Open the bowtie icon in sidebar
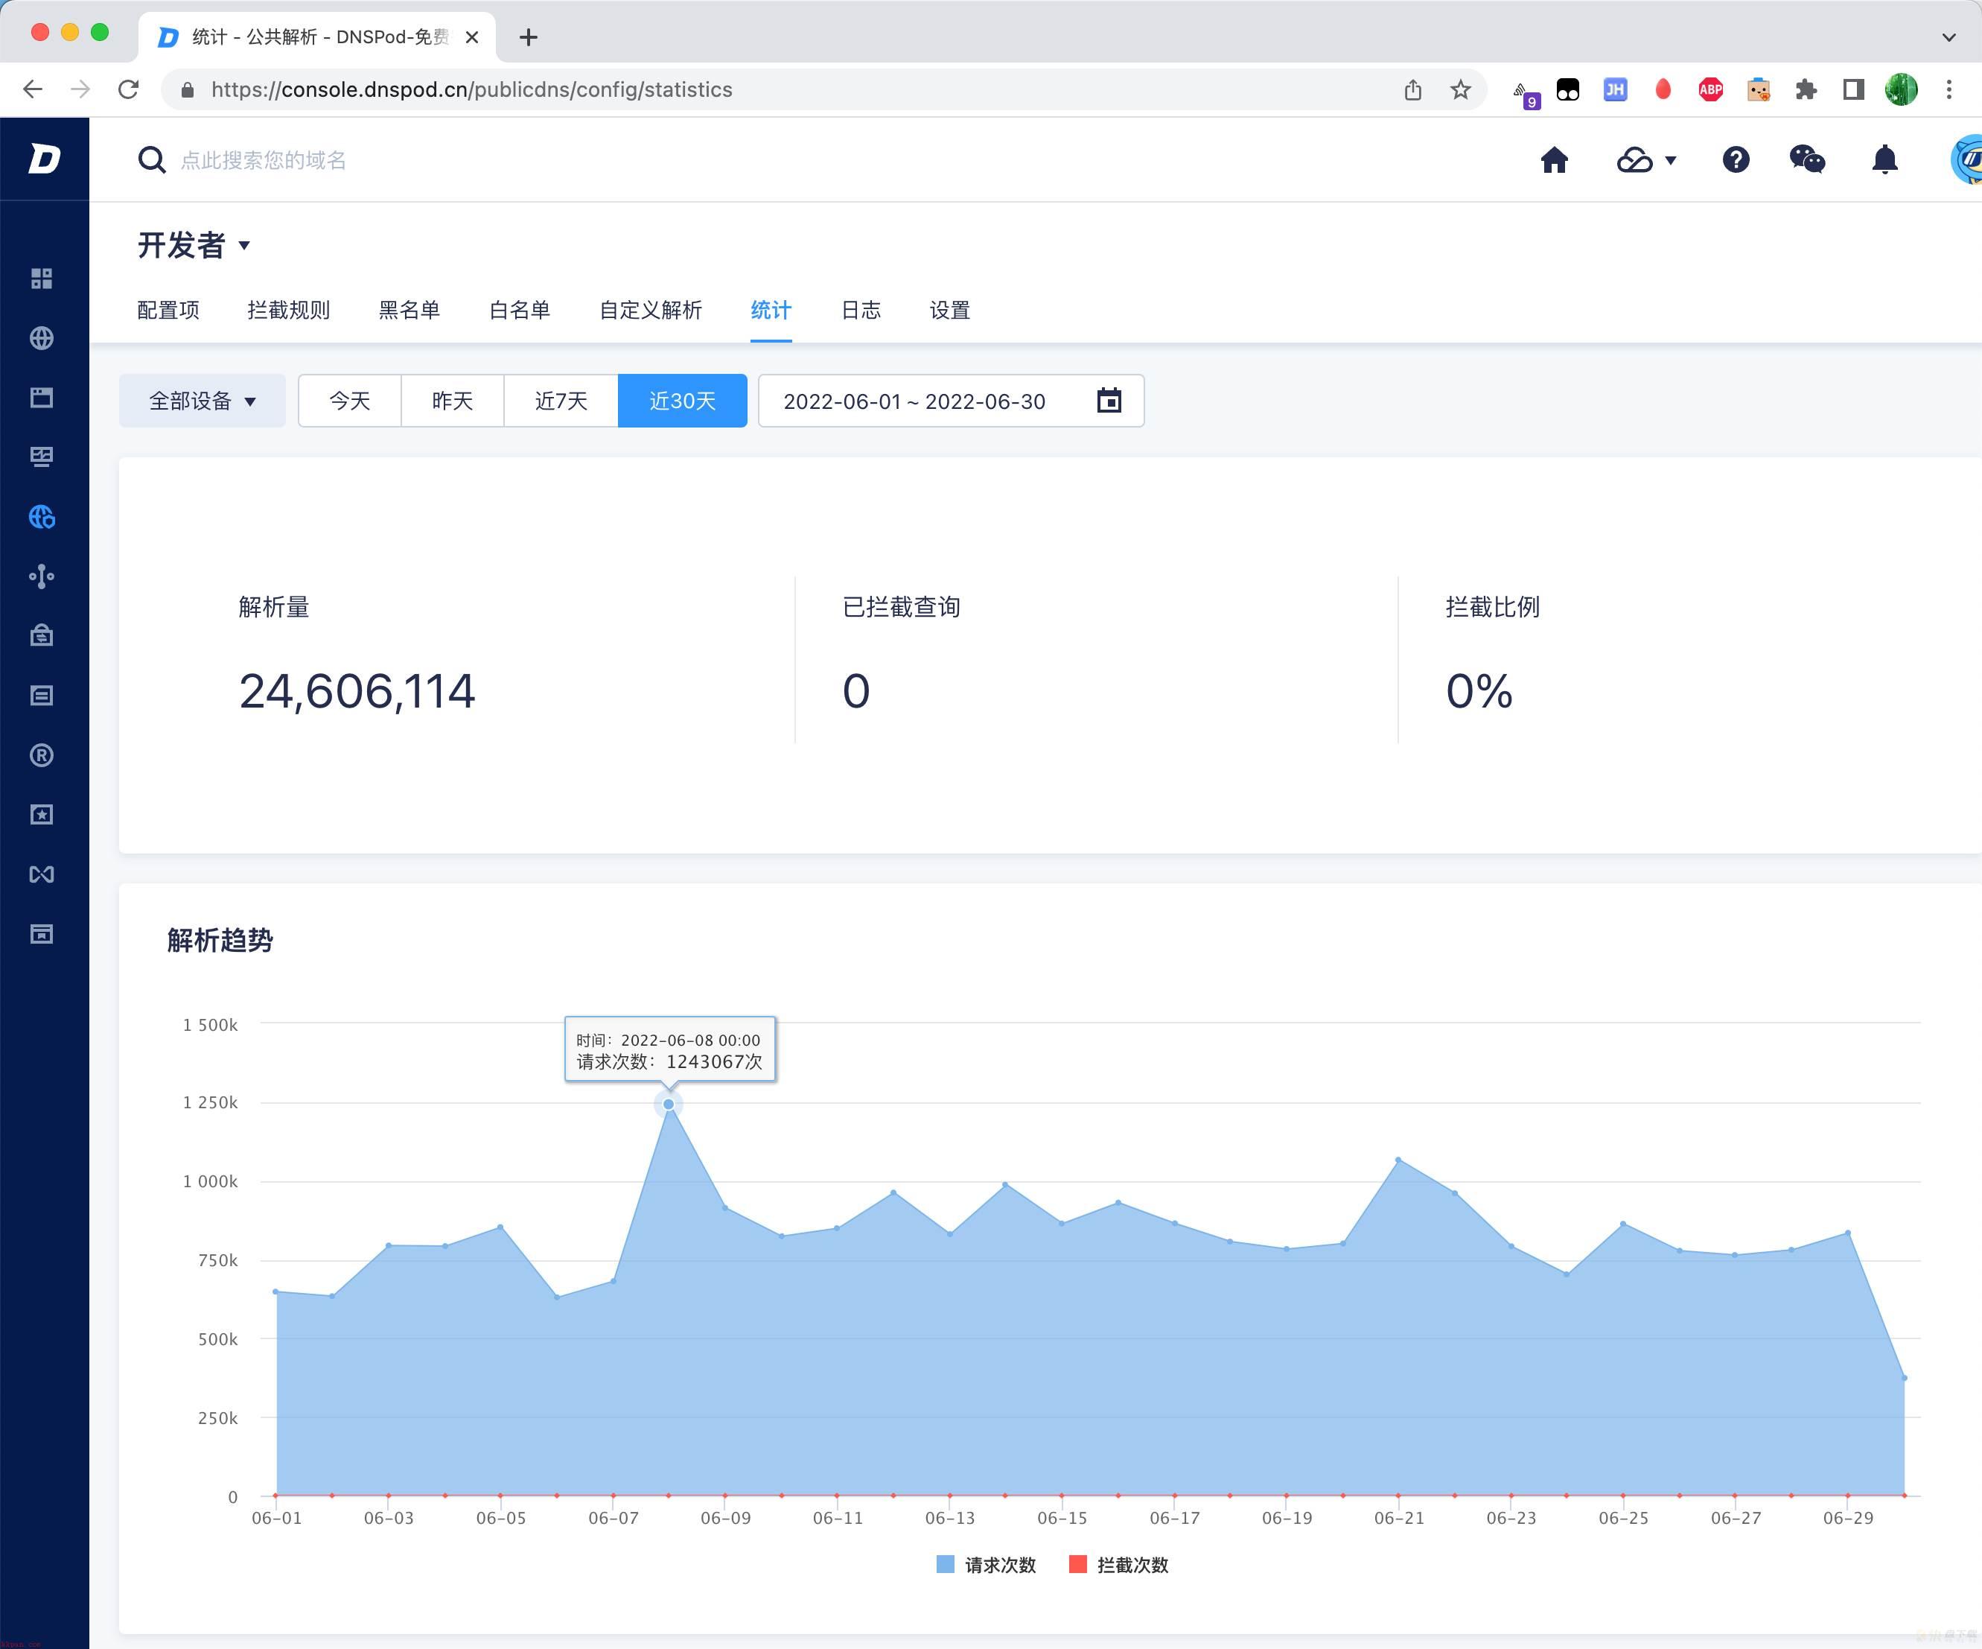 [42, 874]
